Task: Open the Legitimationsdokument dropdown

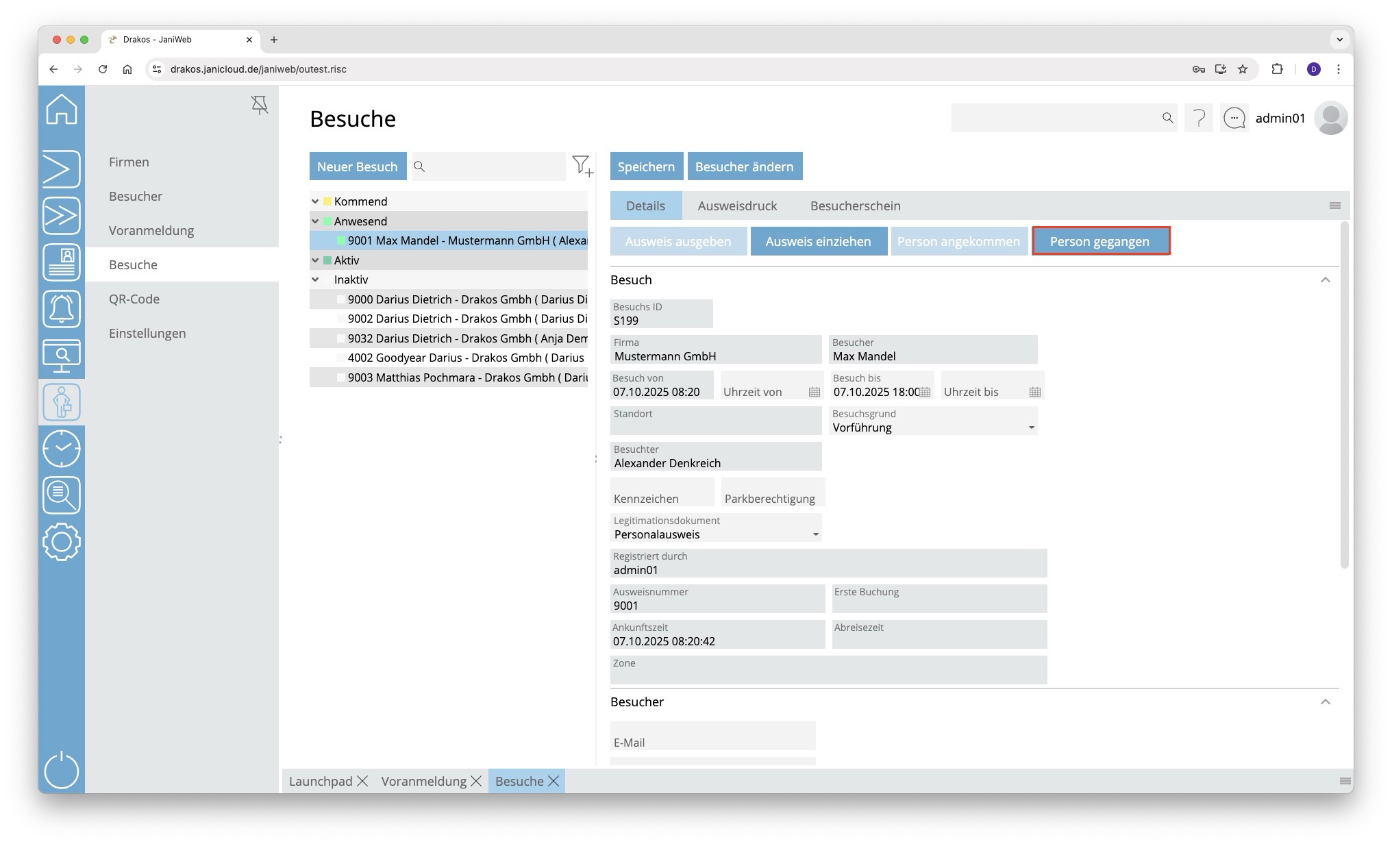Action: tap(815, 535)
